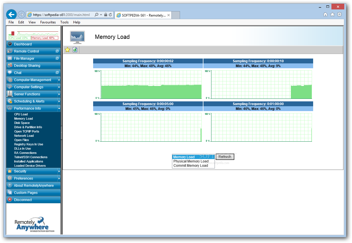
Task: Open the Open TCP/IP Ports link
Action: tap(27, 131)
